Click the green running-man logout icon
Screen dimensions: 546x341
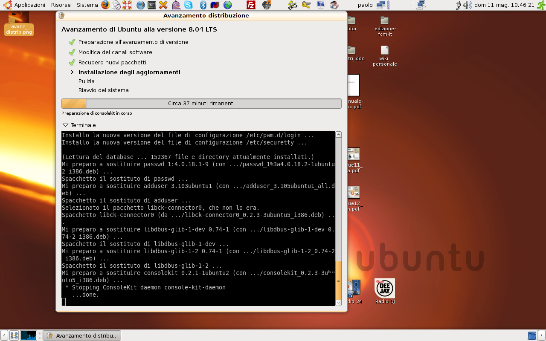(x=541, y=5)
